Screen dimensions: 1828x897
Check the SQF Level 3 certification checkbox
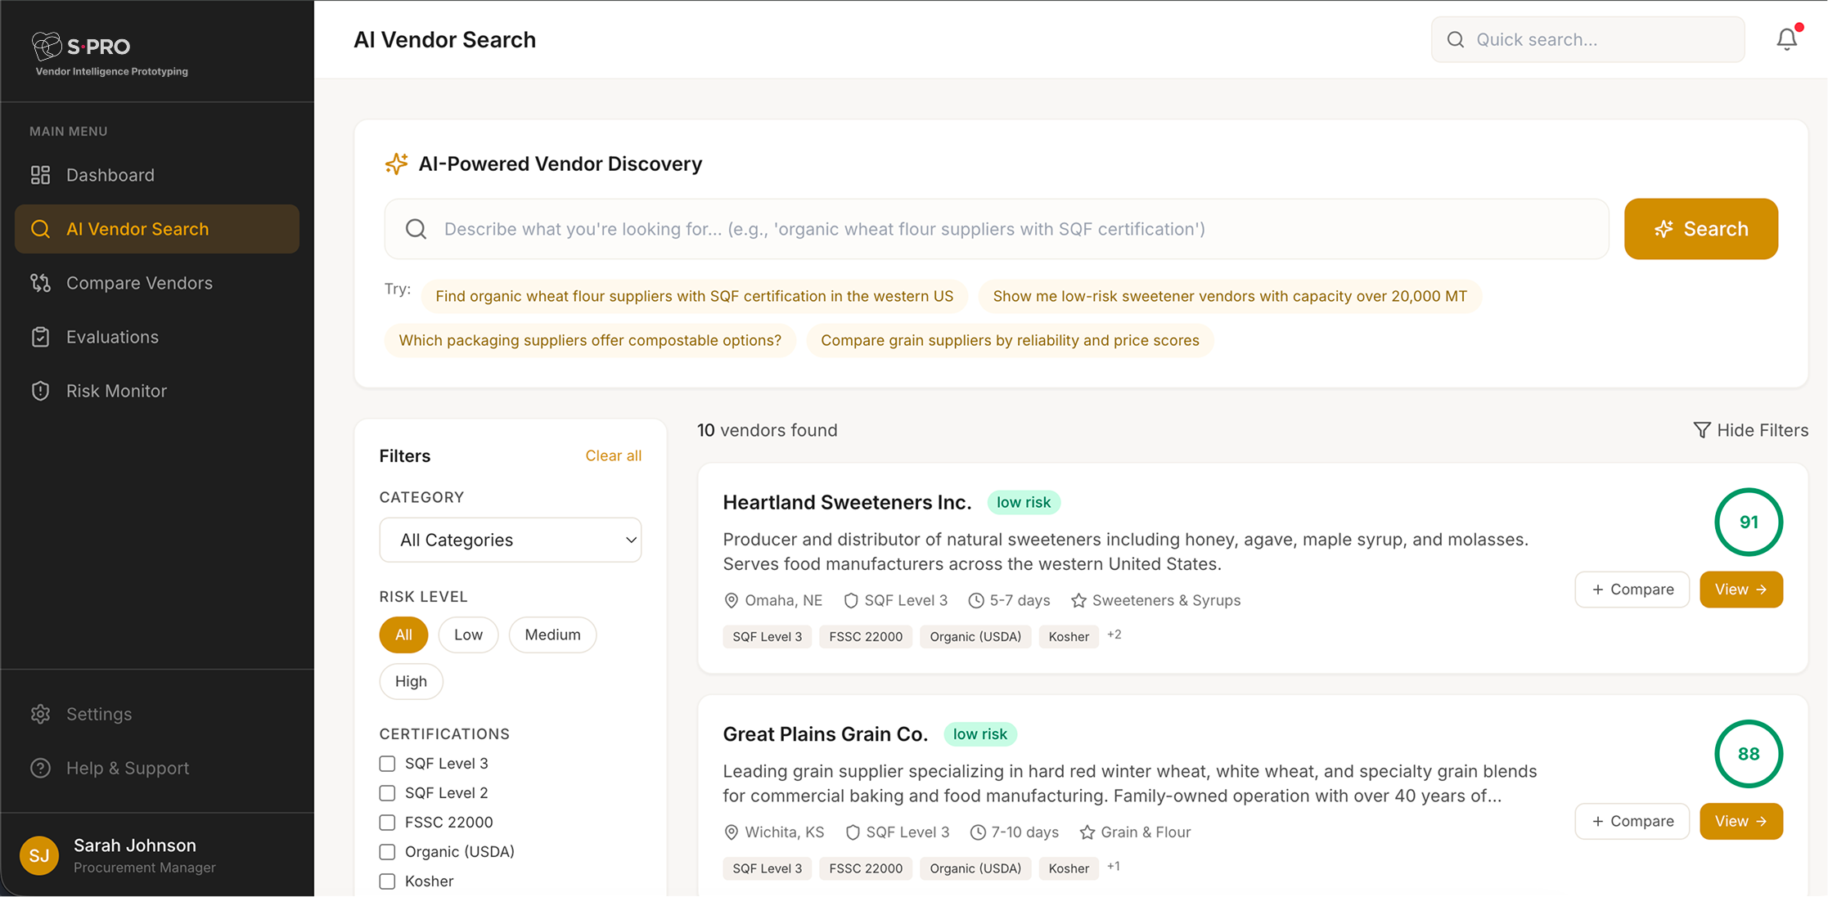click(x=387, y=763)
